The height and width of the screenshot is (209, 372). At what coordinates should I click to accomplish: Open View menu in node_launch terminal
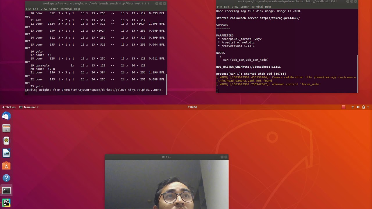pyautogui.click(x=44, y=9)
